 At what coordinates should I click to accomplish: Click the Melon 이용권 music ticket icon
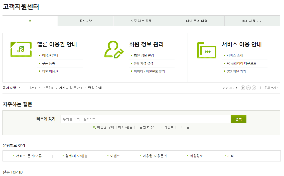21,49
